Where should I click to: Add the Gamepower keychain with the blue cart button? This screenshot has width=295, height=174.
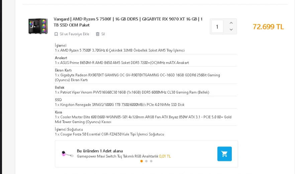point(224,154)
